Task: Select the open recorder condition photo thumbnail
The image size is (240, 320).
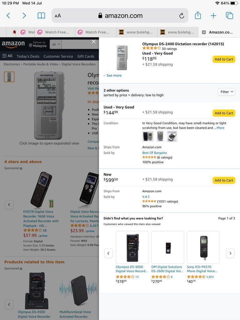Action: click(x=172, y=136)
